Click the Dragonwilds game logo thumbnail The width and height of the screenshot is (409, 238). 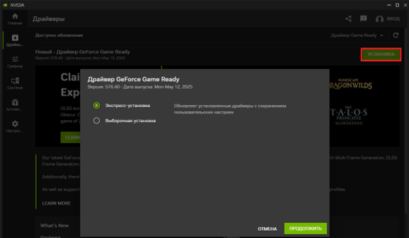click(351, 84)
